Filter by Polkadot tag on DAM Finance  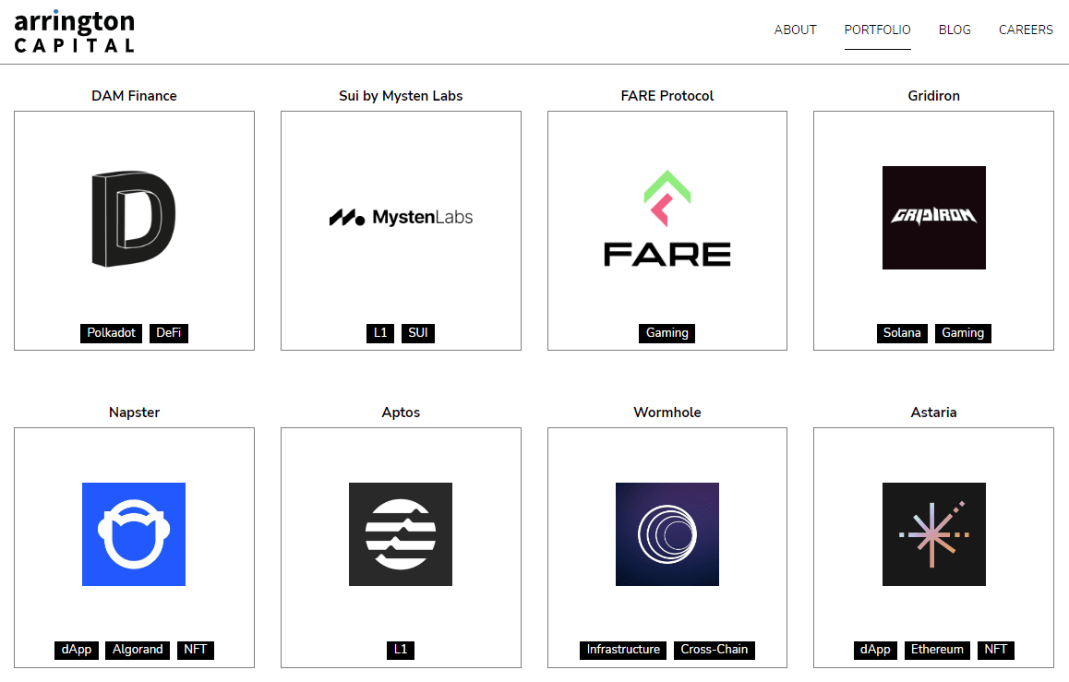(x=111, y=333)
